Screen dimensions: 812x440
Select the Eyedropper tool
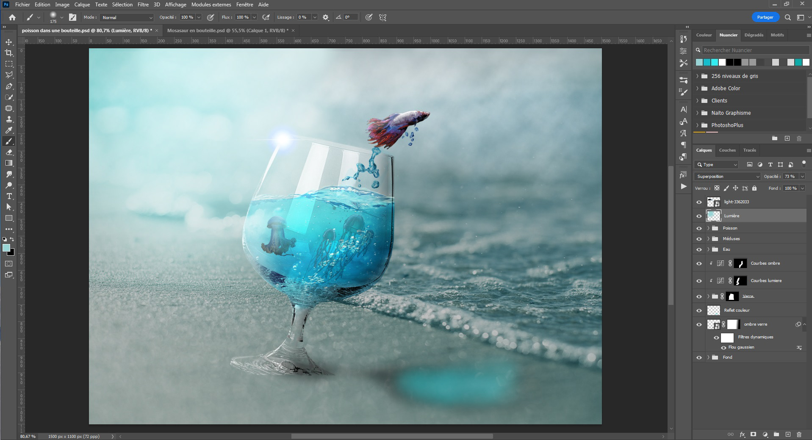tap(9, 130)
